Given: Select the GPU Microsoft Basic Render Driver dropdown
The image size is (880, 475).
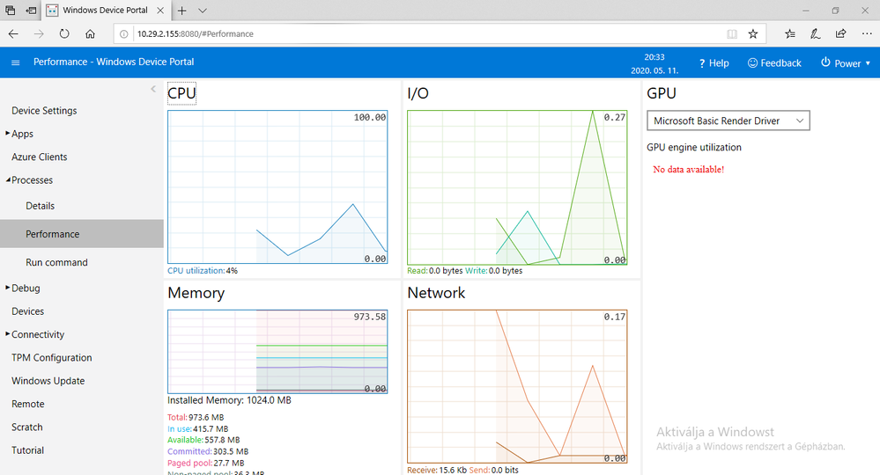Looking at the screenshot, I should tap(728, 121).
